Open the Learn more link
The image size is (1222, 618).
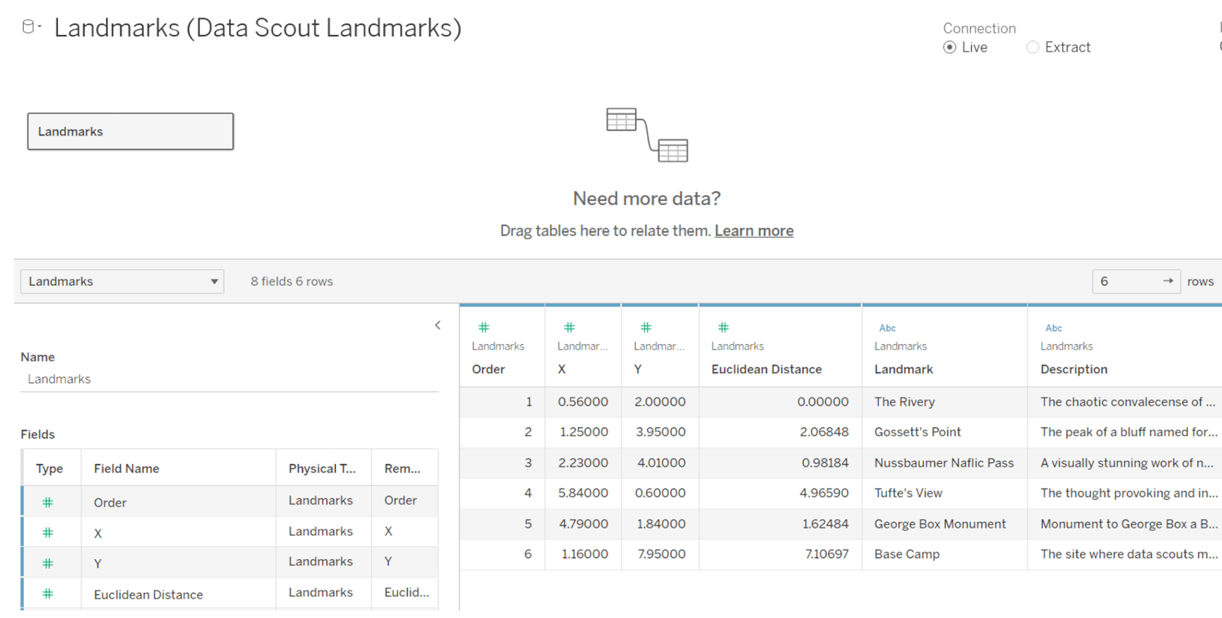754,231
